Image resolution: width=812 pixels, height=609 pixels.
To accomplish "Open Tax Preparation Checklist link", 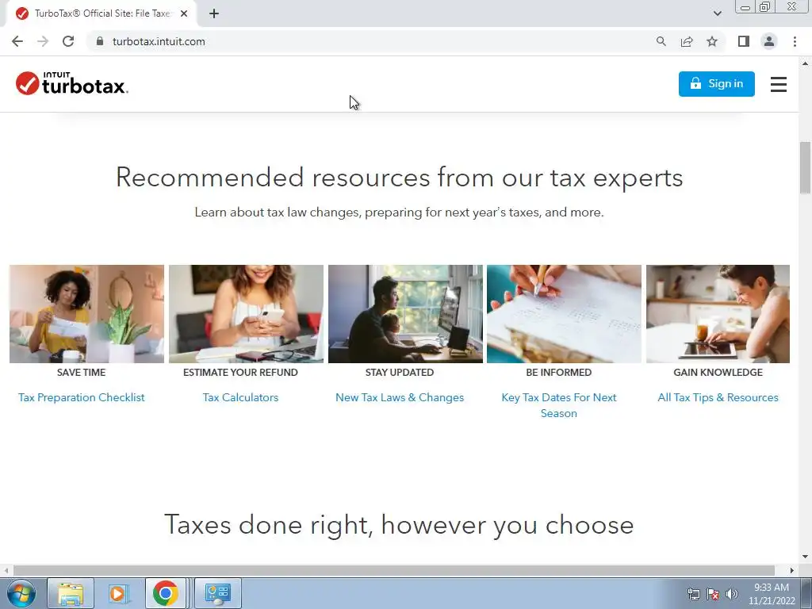I will pyautogui.click(x=82, y=397).
